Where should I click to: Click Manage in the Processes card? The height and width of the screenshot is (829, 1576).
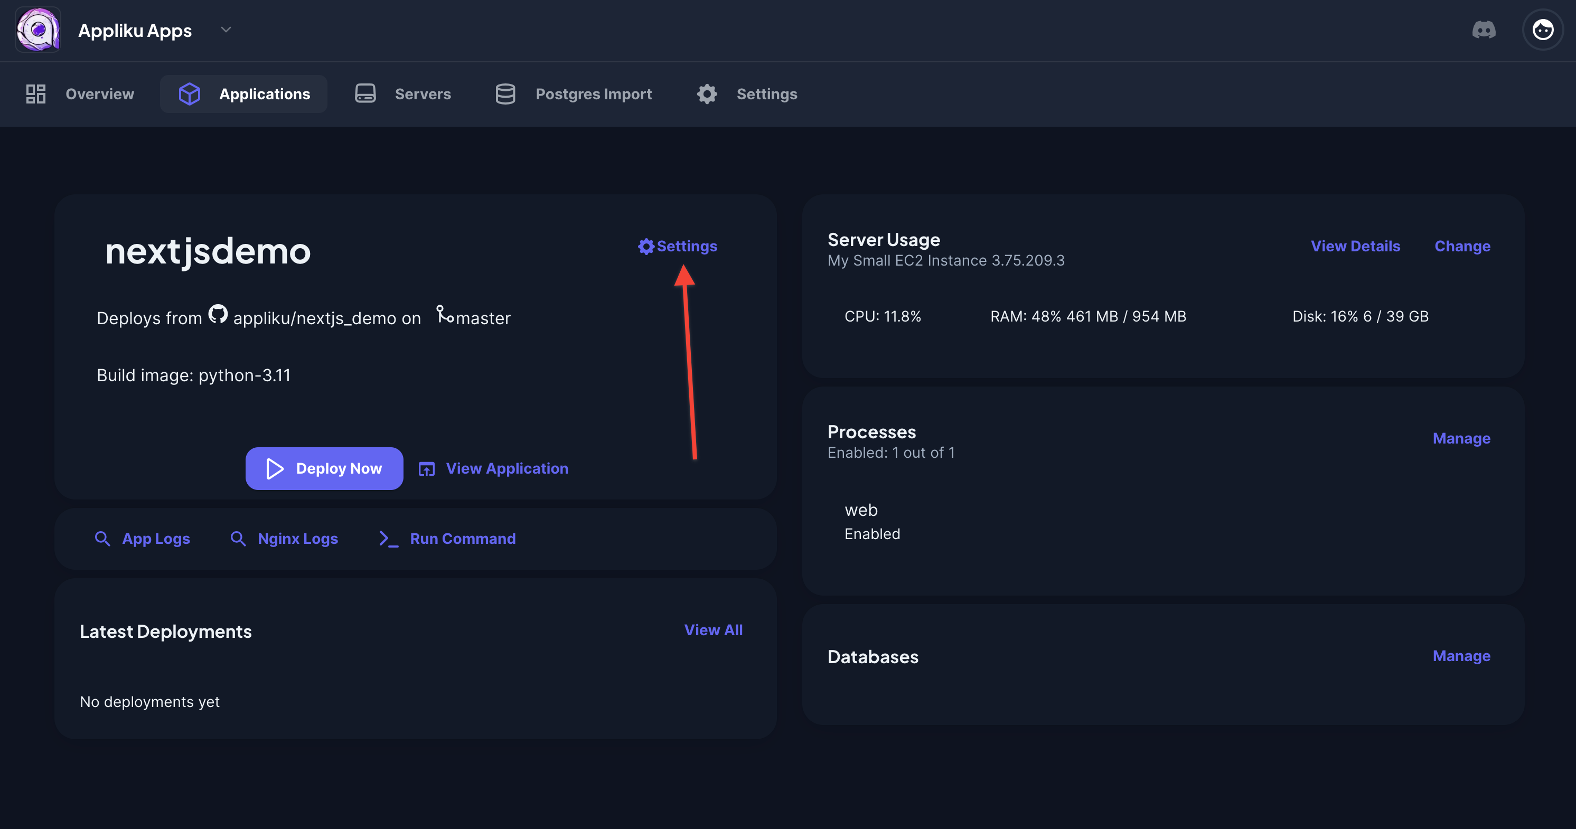click(x=1461, y=439)
